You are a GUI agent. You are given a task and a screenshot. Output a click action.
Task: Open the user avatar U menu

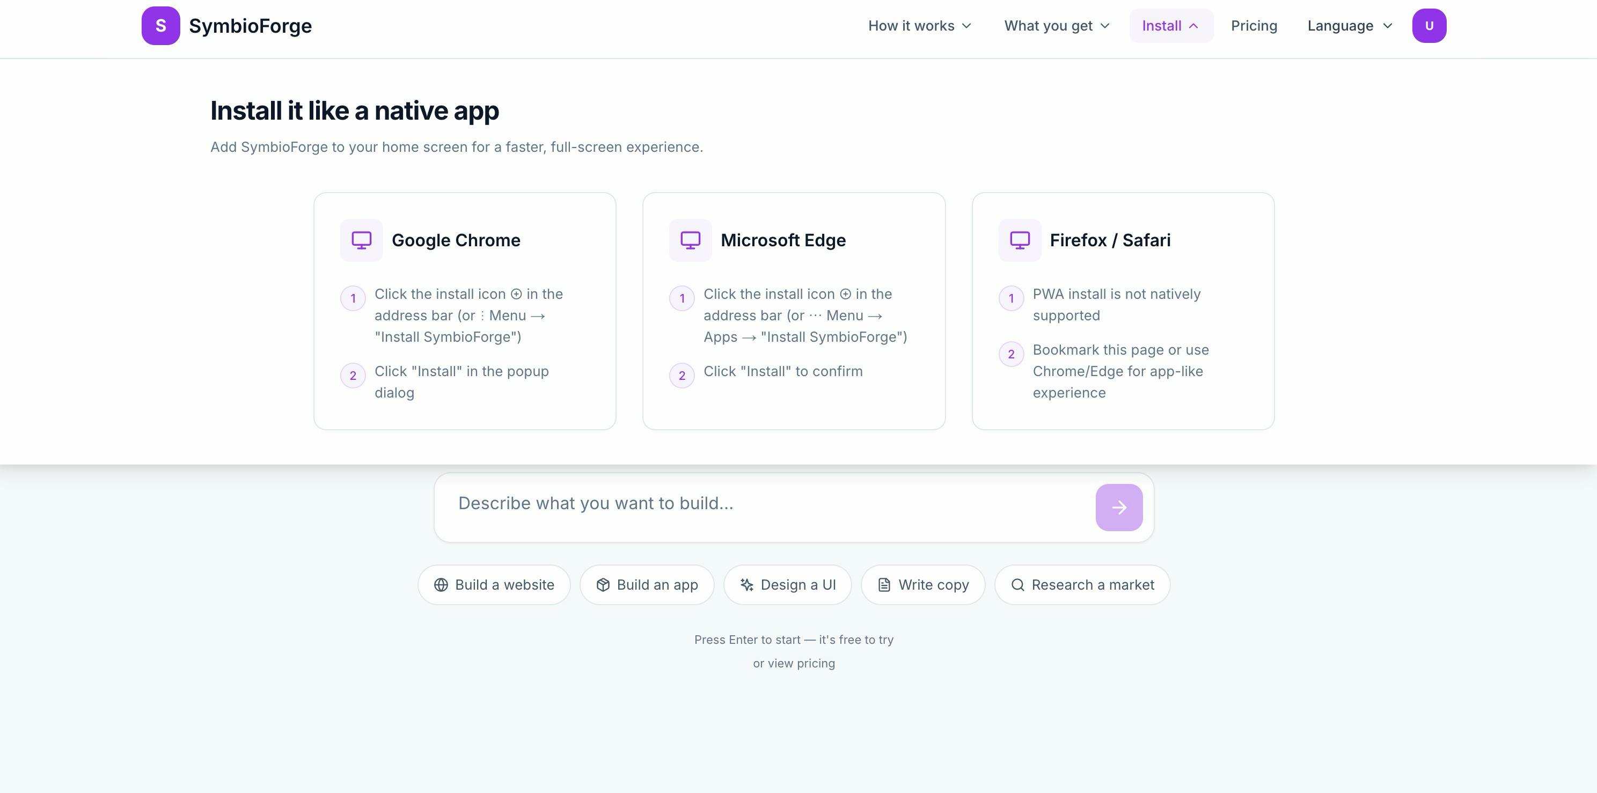(1429, 25)
